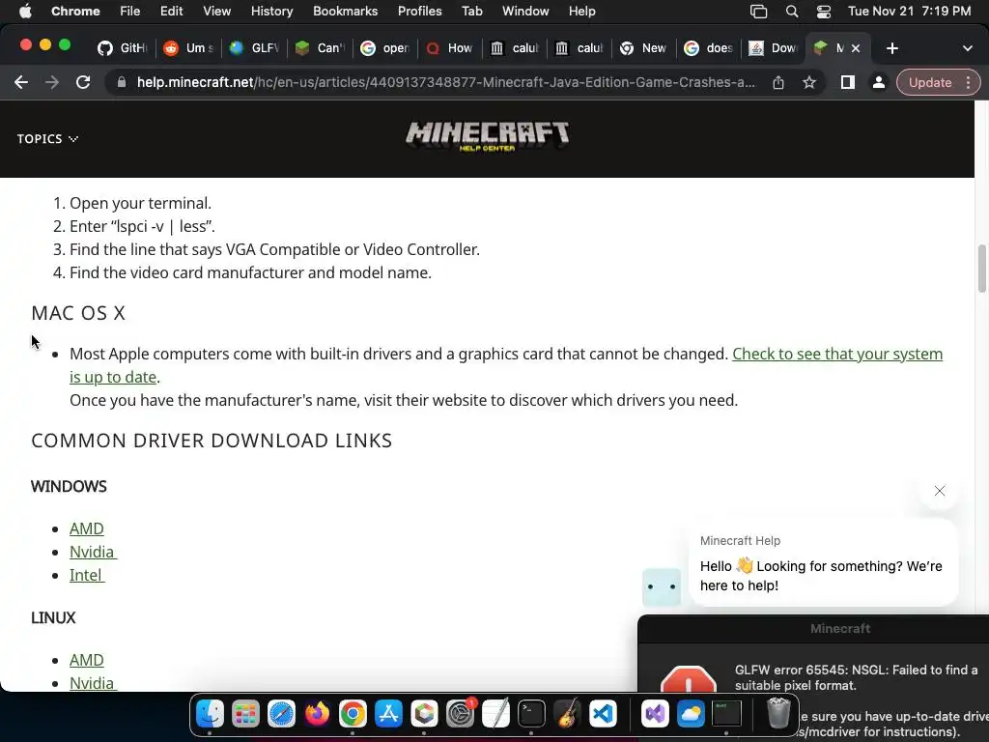Share this page via share icon
The image size is (989, 742).
(x=778, y=82)
